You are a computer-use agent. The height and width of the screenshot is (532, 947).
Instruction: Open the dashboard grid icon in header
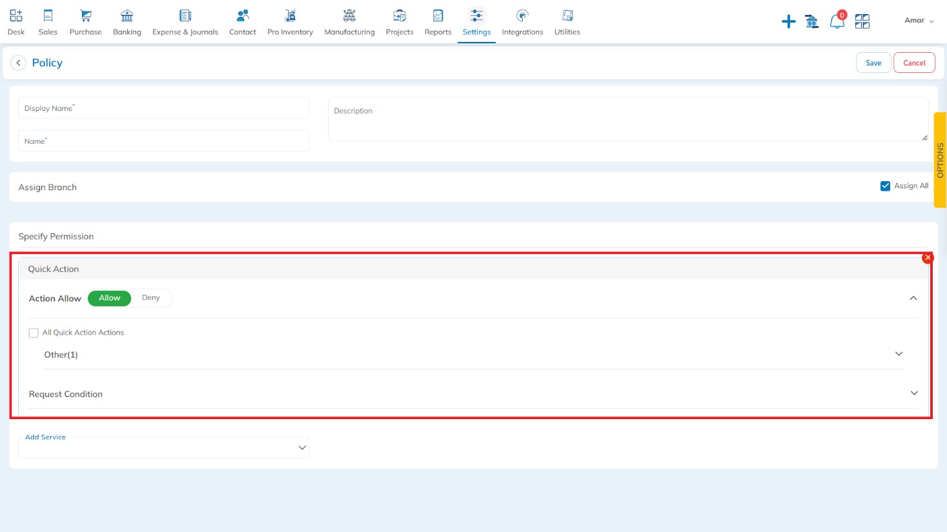point(862,22)
